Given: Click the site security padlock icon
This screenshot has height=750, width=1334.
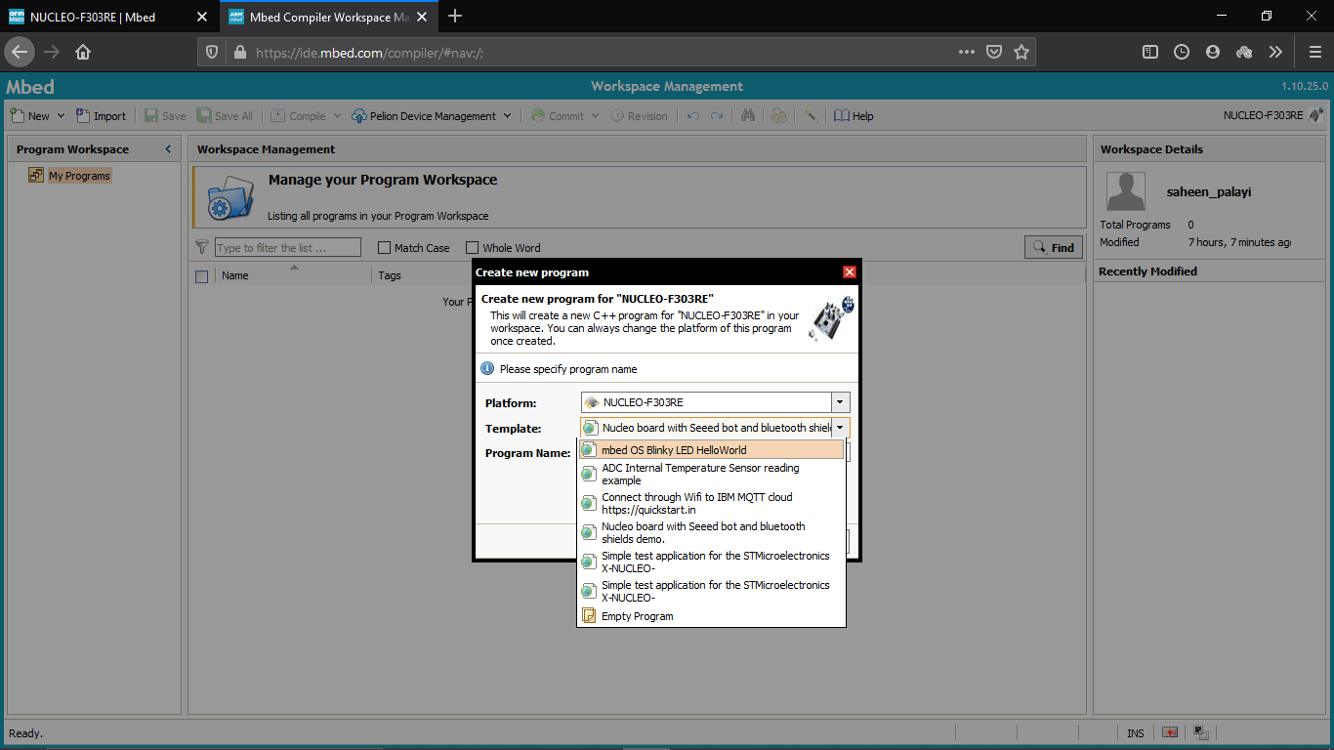Looking at the screenshot, I should pyautogui.click(x=240, y=52).
